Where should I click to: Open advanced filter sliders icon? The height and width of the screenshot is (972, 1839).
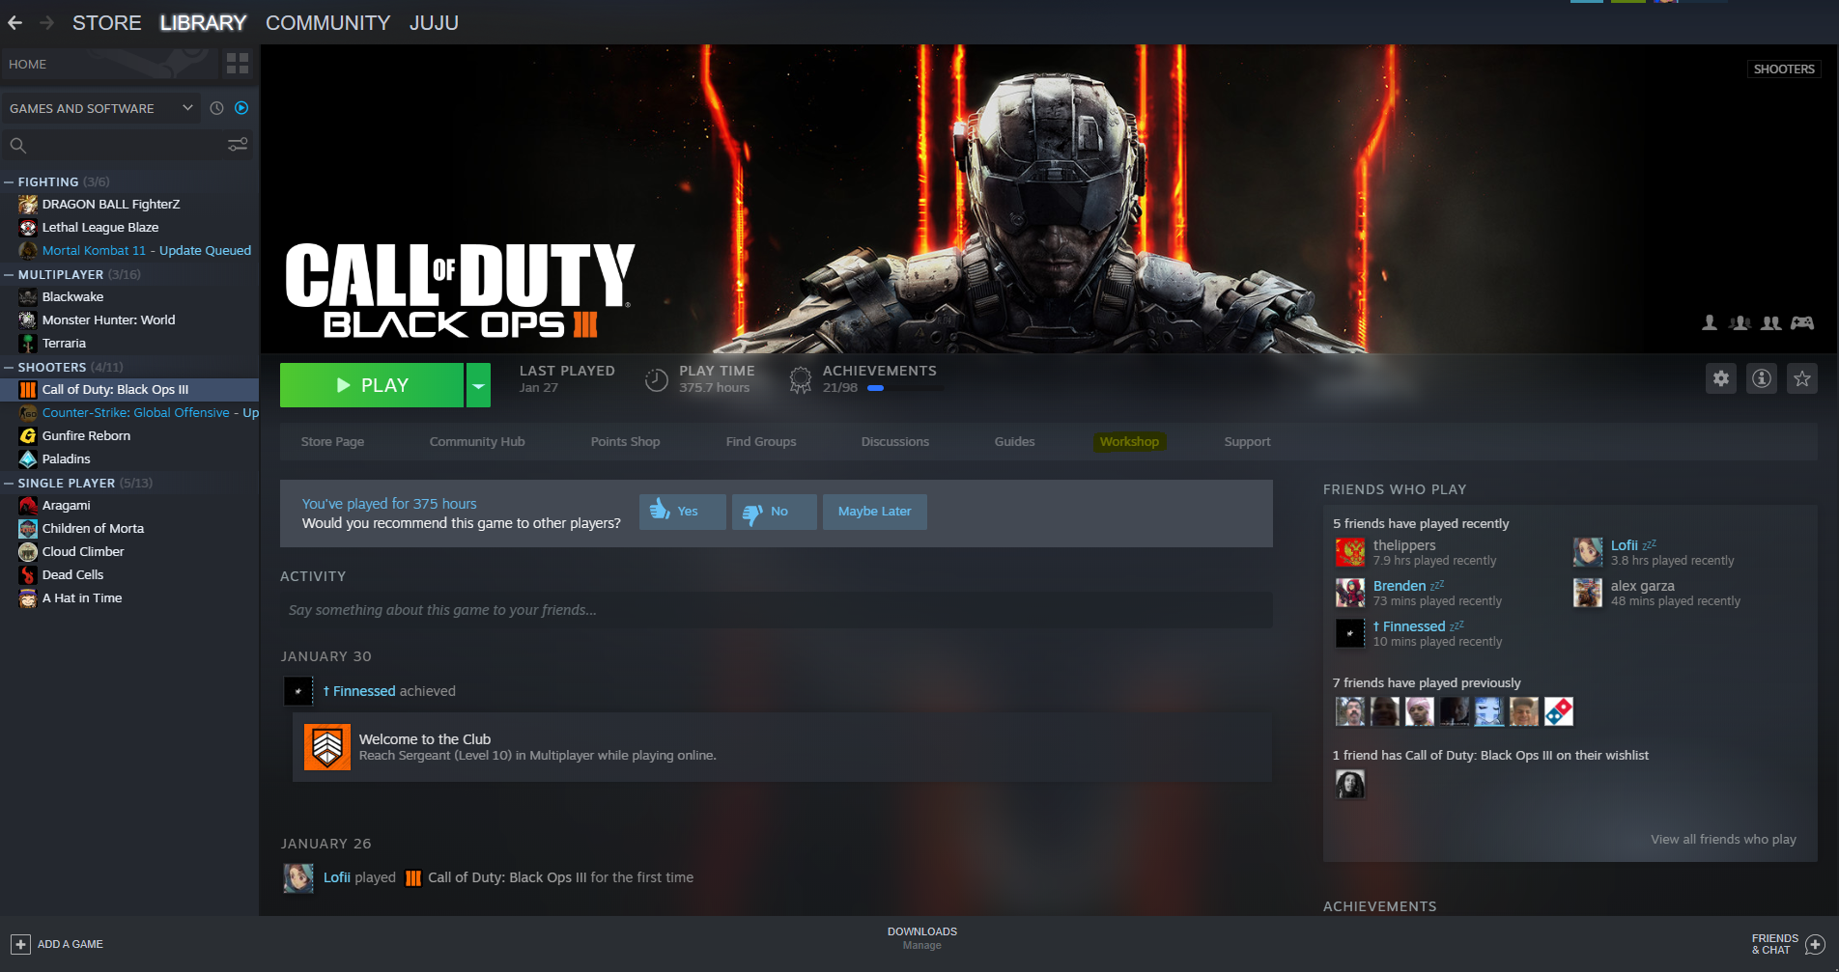[x=238, y=145]
